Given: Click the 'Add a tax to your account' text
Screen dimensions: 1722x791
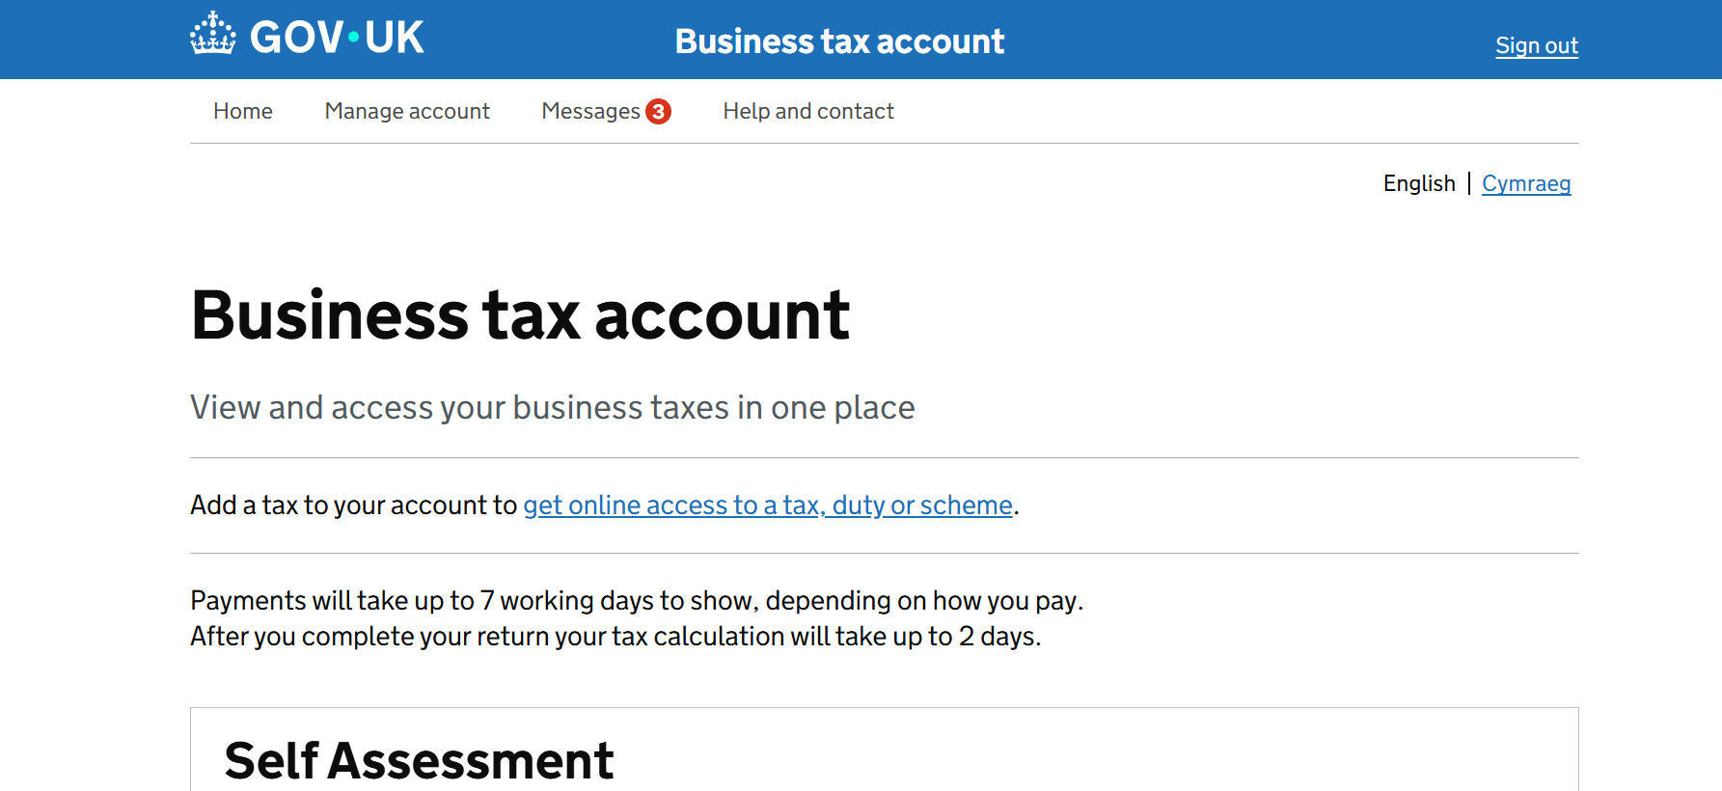Looking at the screenshot, I should point(353,505).
